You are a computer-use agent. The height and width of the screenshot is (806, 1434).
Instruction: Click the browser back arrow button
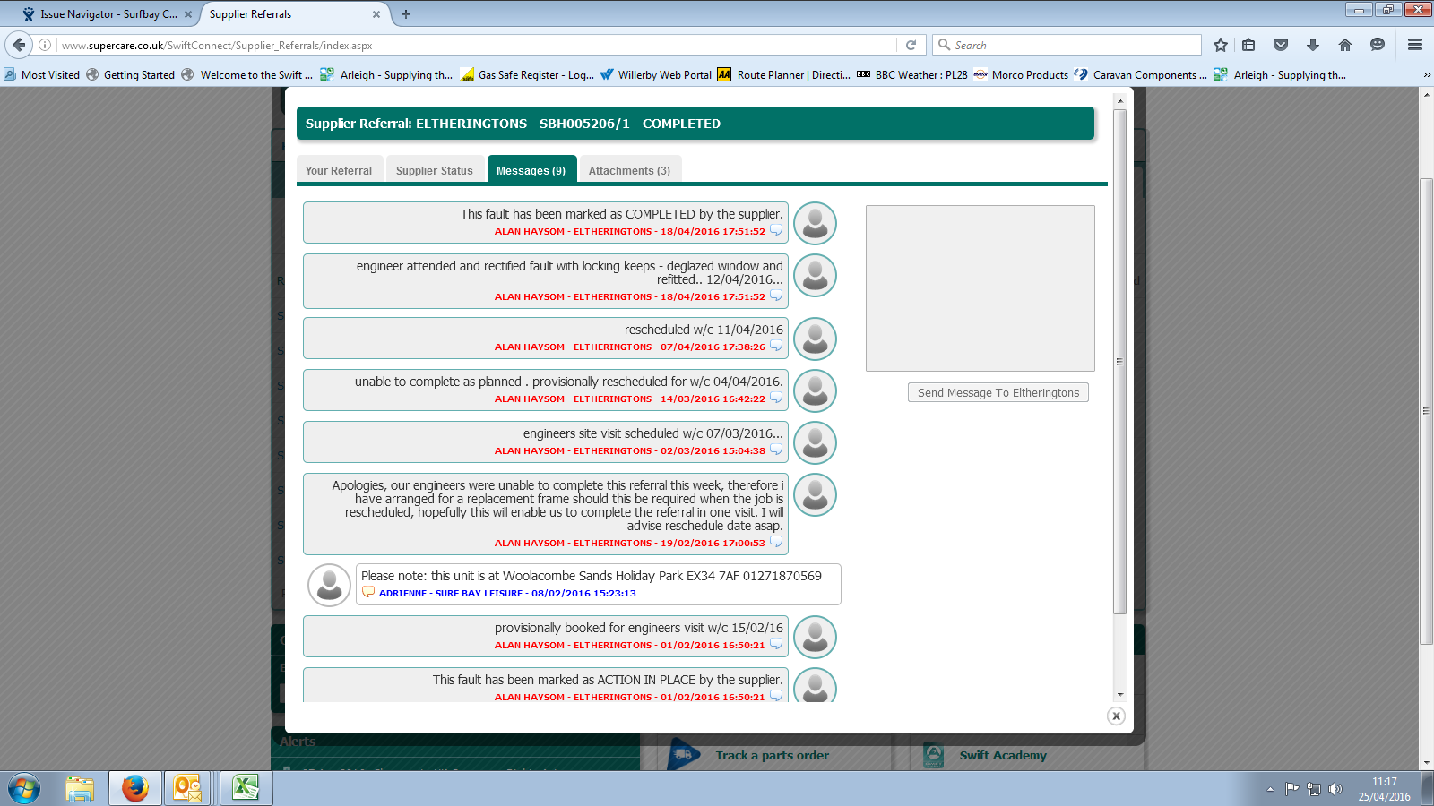click(x=19, y=45)
